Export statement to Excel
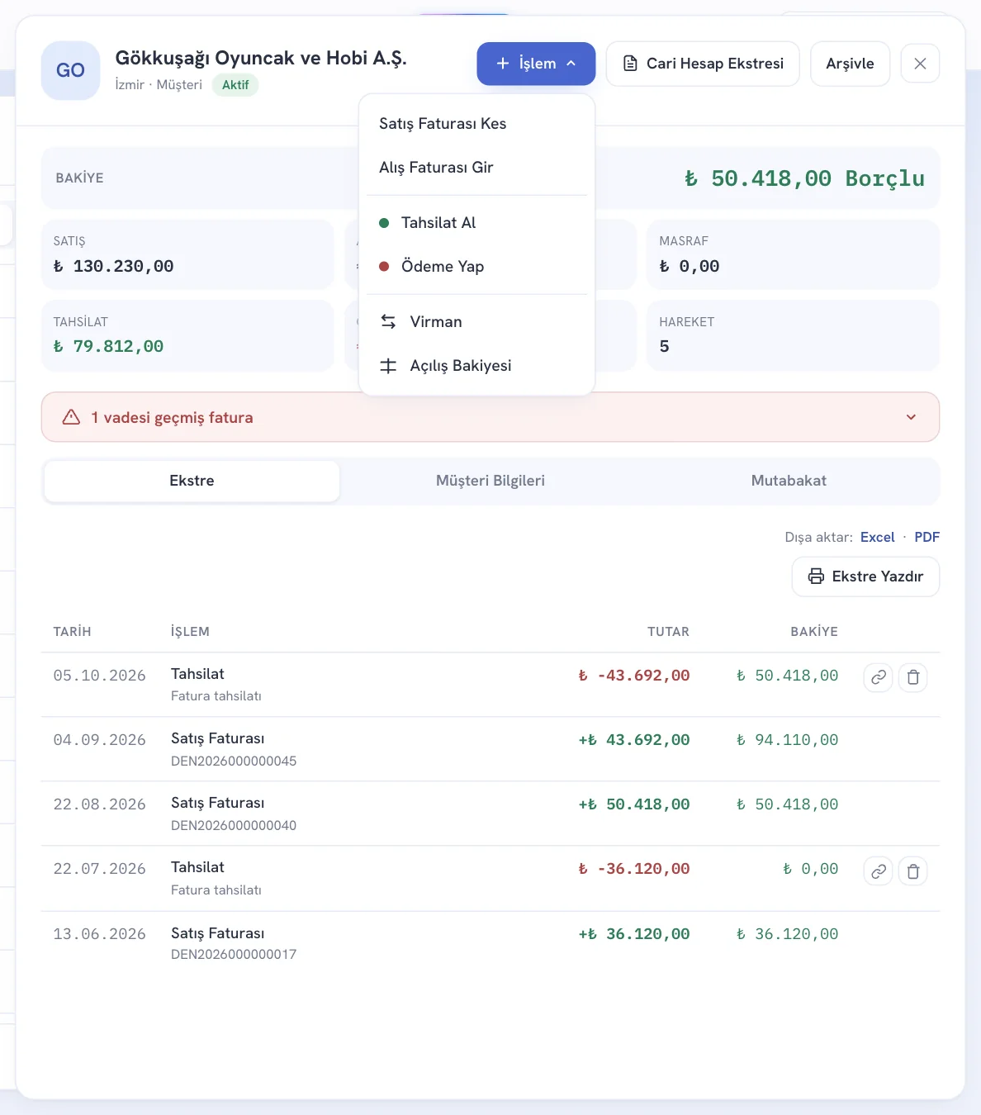This screenshot has height=1115, width=981. tap(877, 537)
